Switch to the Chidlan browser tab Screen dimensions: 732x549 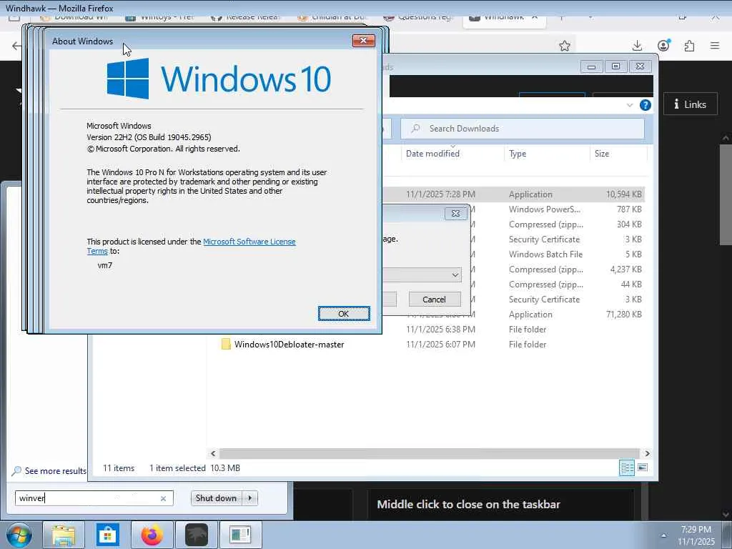pos(333,19)
